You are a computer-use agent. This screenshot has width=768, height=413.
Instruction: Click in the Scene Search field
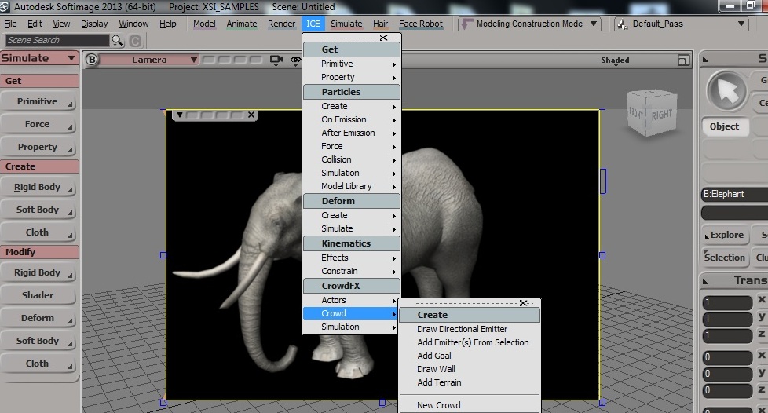(57, 40)
